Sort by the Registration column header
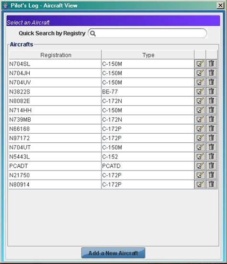Image resolution: width=227 pixels, height=264 pixels. point(55,55)
